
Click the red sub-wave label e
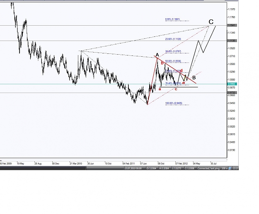(184, 83)
